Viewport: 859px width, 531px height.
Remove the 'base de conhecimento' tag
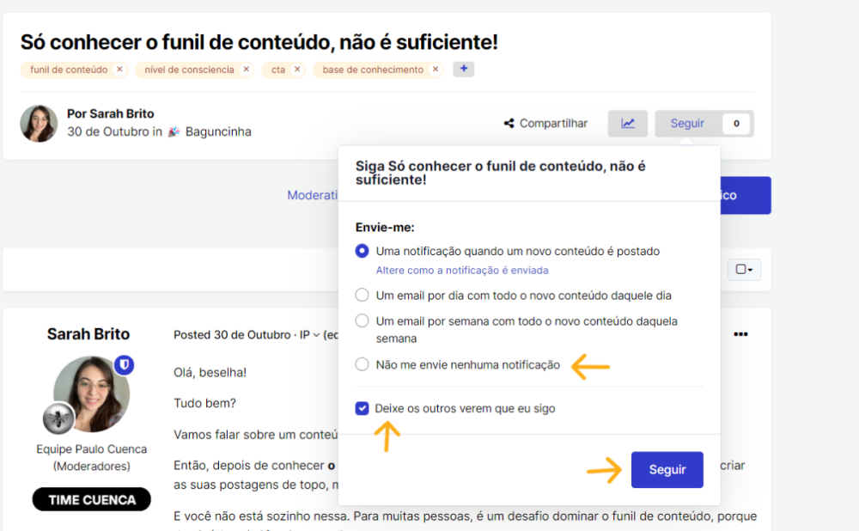[x=435, y=70]
